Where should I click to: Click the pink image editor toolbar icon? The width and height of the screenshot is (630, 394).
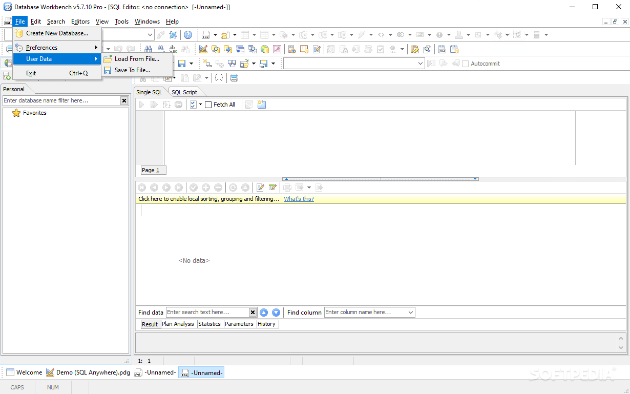[277, 49]
